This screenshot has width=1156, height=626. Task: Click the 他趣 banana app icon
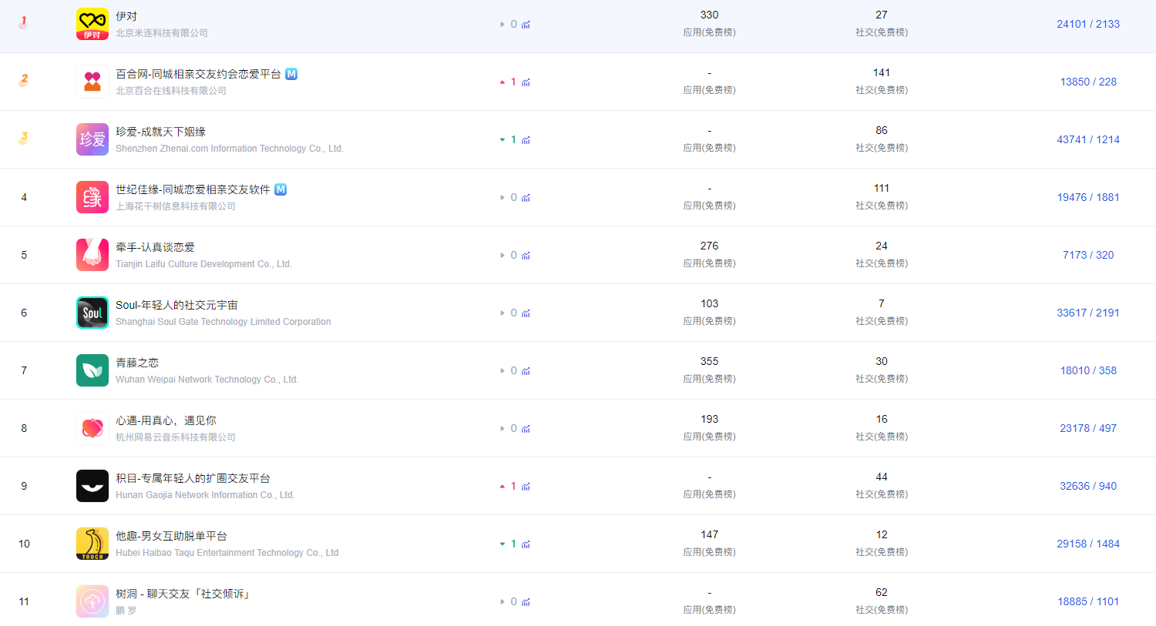(x=92, y=544)
